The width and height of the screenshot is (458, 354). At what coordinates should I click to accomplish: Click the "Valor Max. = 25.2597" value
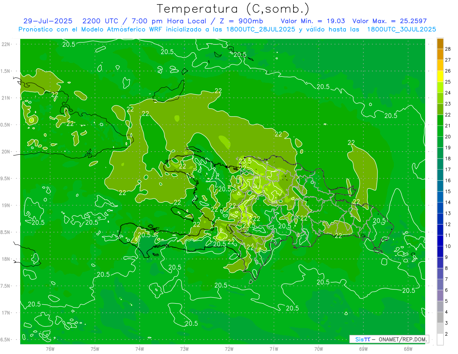click(x=389, y=21)
